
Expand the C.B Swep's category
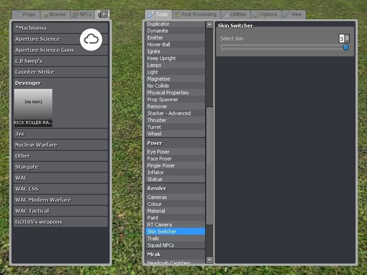click(x=61, y=61)
